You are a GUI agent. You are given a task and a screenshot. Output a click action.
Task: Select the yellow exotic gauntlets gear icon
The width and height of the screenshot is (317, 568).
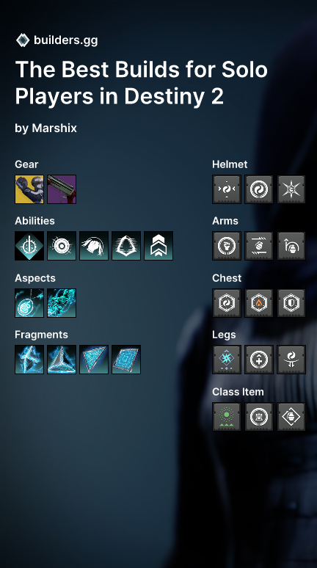pos(29,189)
